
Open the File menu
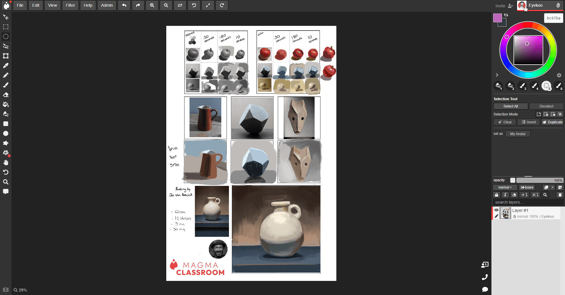click(20, 5)
